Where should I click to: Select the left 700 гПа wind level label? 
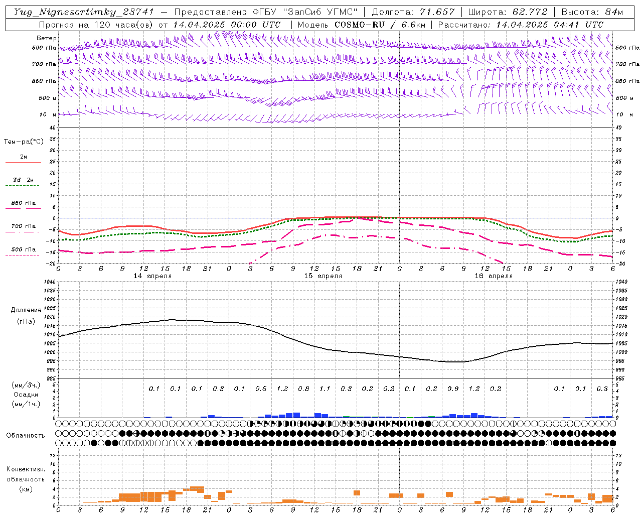pos(44,64)
